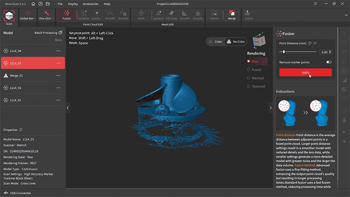Select the Fusion tool in toolbar
The height and width of the screenshot is (197, 350).
66,15
